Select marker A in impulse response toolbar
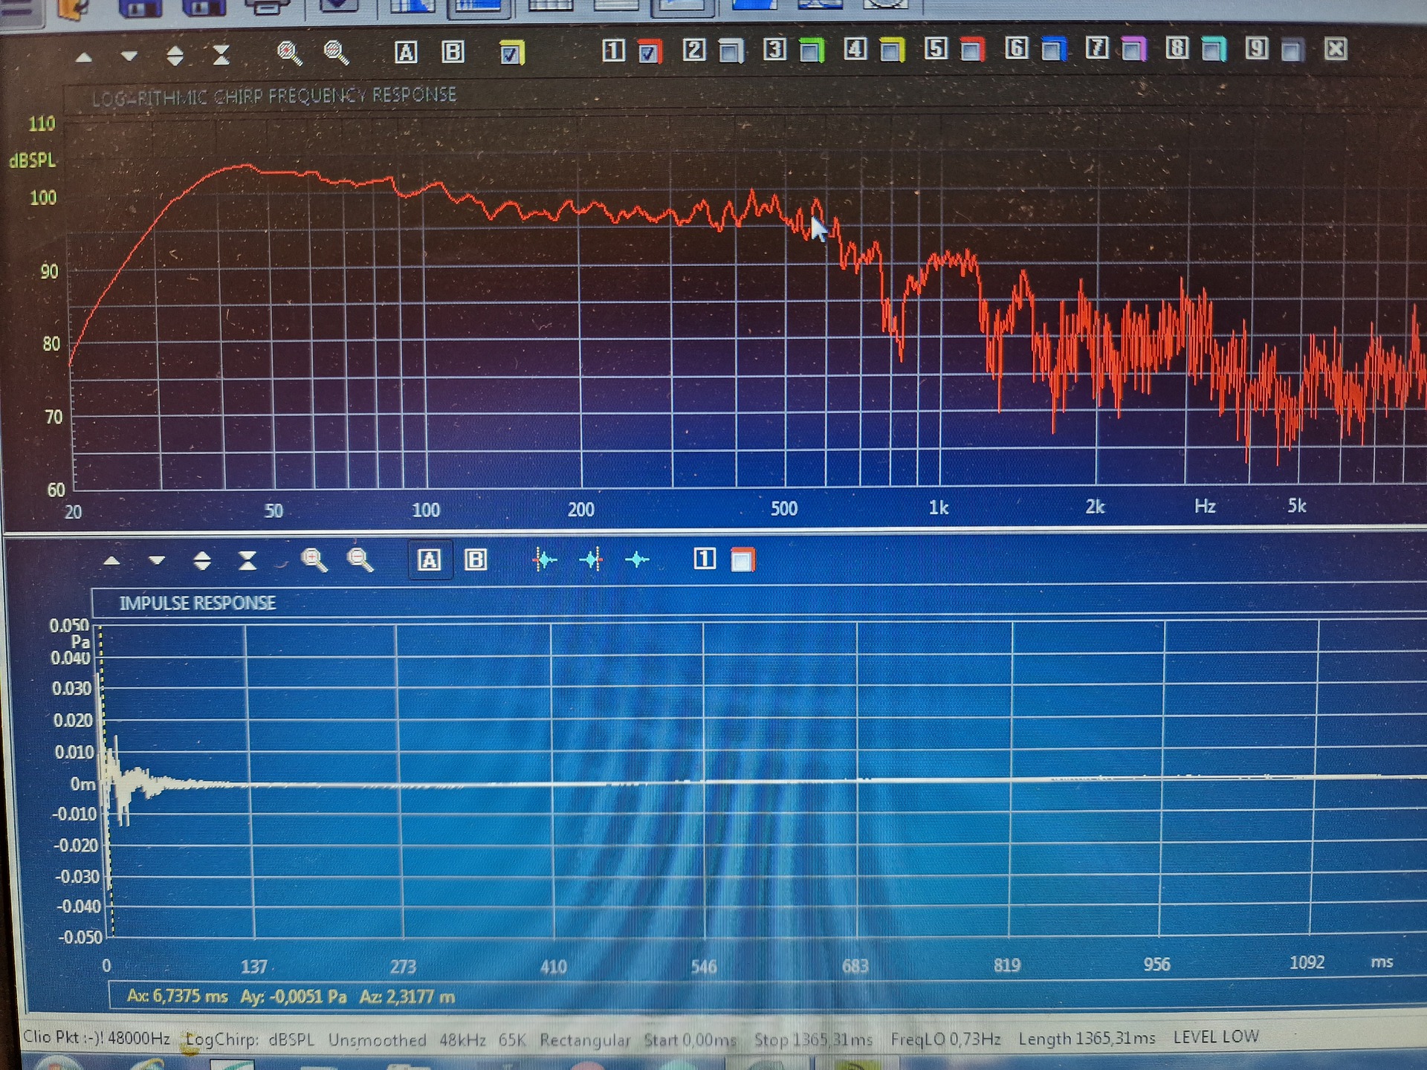 (x=429, y=560)
